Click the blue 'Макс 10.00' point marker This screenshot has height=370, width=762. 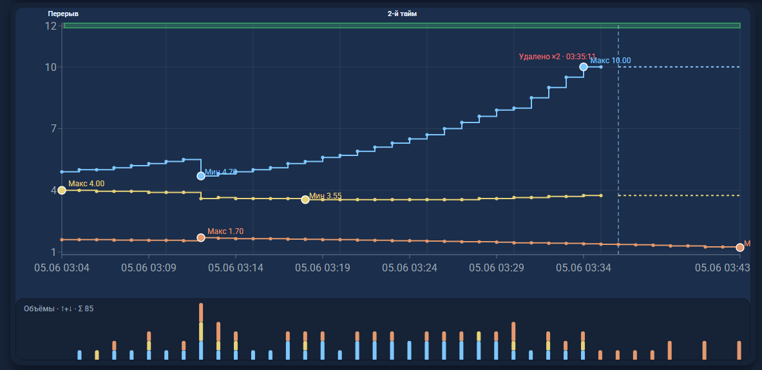tap(584, 67)
